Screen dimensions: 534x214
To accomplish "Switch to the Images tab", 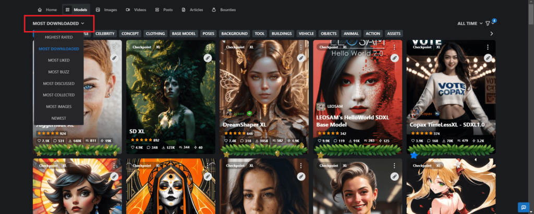I will [x=106, y=9].
